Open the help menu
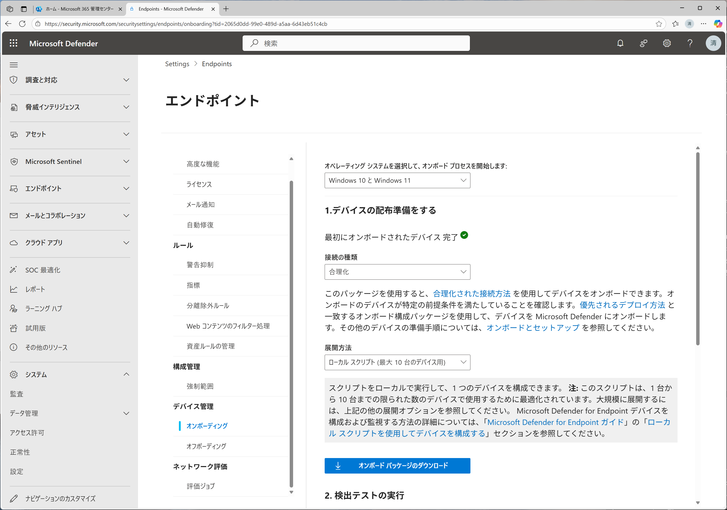 (x=690, y=43)
